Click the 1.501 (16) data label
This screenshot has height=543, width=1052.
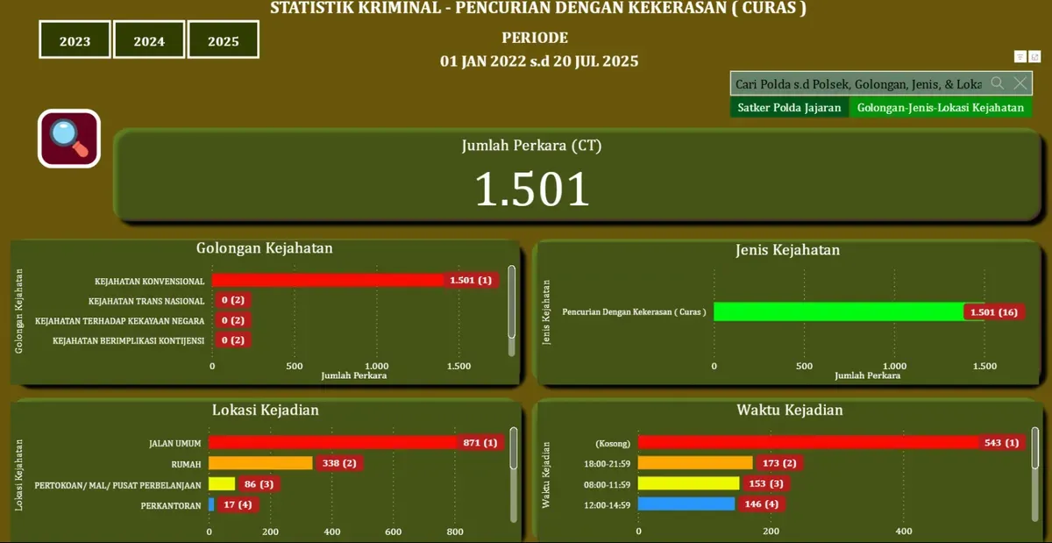(x=994, y=311)
